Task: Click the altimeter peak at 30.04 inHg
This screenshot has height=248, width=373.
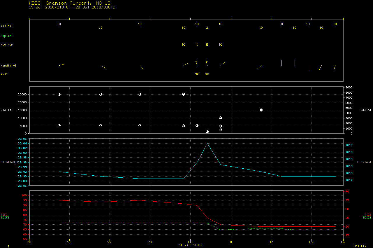Action: [207, 144]
